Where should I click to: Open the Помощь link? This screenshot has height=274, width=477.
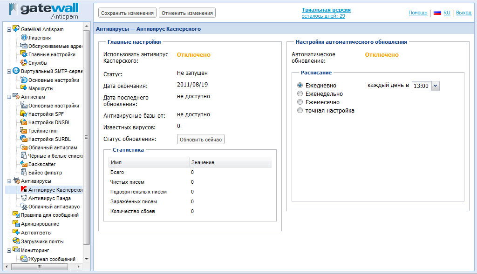click(x=418, y=13)
